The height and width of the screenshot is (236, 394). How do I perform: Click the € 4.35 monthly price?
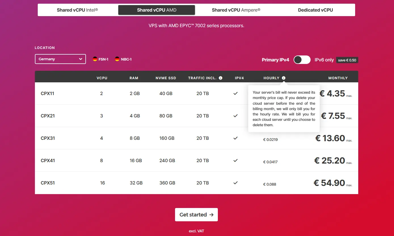pos(332,93)
